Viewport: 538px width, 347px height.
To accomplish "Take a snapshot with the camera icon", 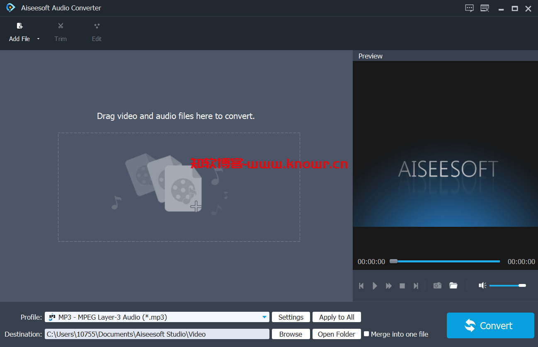I will click(437, 285).
